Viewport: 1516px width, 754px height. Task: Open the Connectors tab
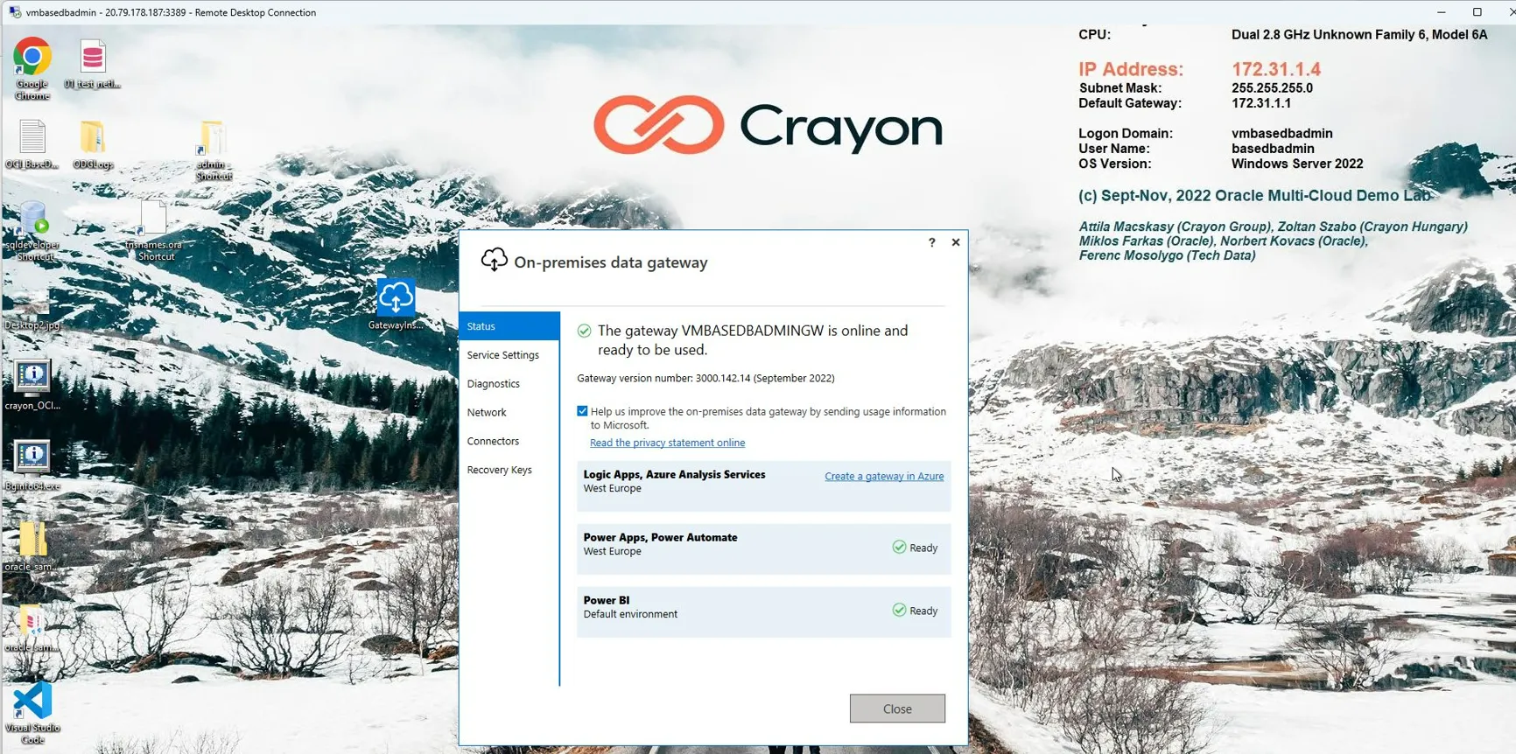point(509,442)
